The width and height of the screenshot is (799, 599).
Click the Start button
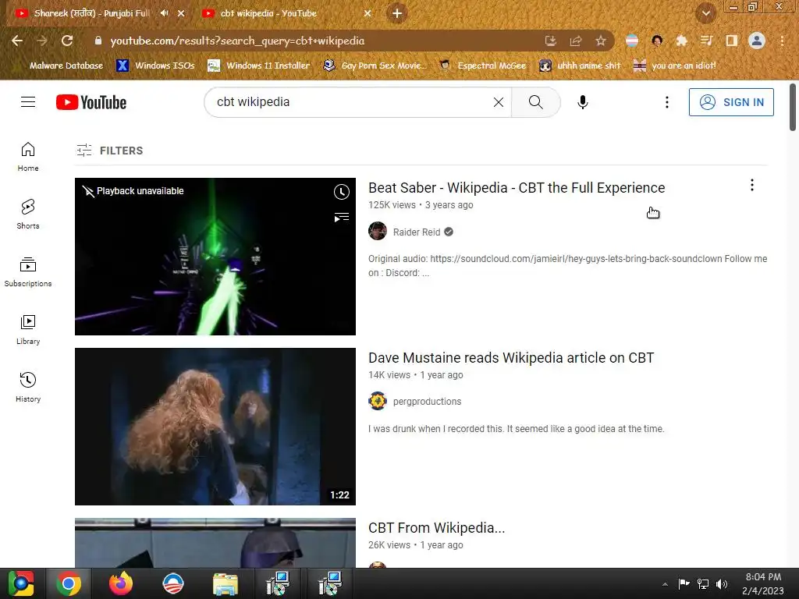[21, 583]
